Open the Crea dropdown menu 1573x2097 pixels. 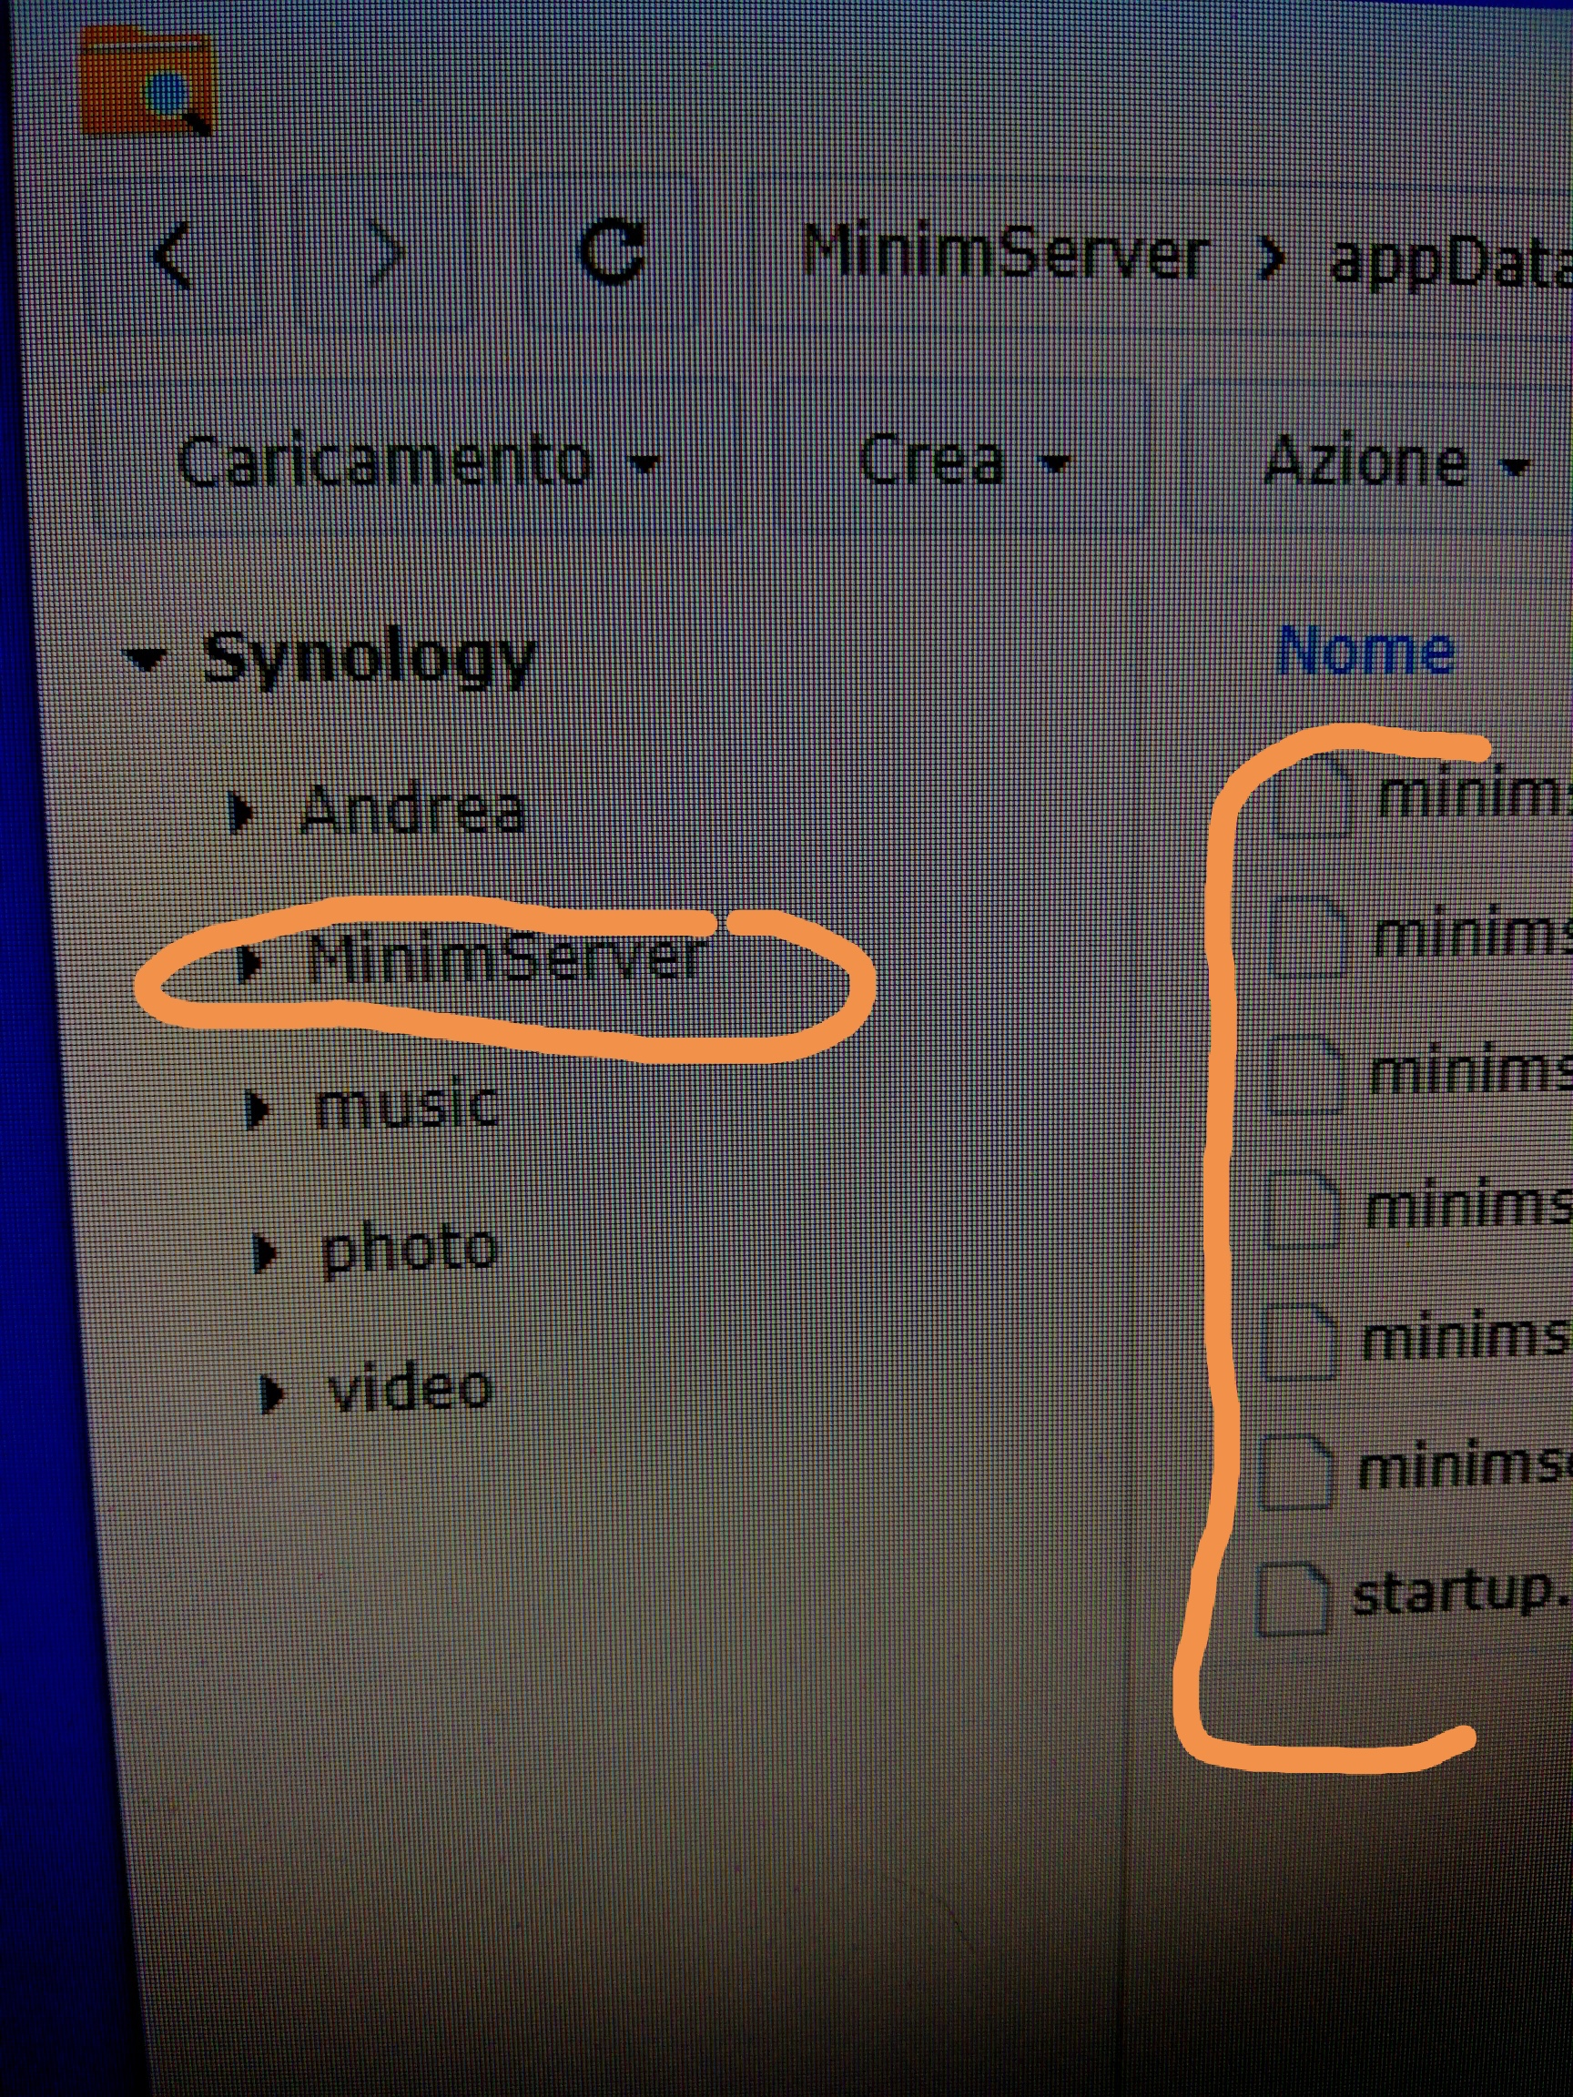coord(963,461)
